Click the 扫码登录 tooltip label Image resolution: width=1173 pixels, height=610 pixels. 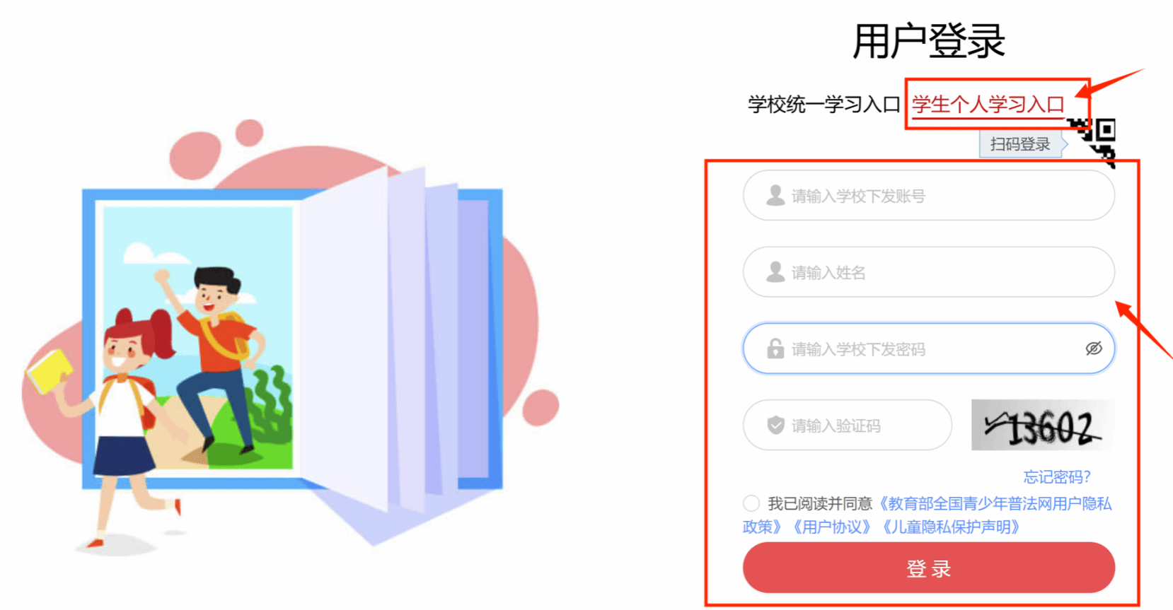[x=1020, y=144]
